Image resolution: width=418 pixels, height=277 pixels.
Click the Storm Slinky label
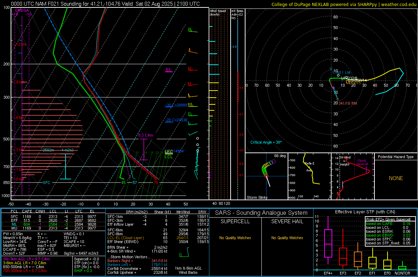(x=257, y=197)
